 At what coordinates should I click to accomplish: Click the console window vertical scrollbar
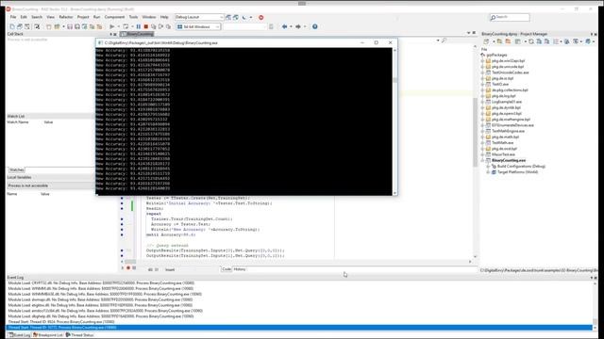[x=394, y=121]
